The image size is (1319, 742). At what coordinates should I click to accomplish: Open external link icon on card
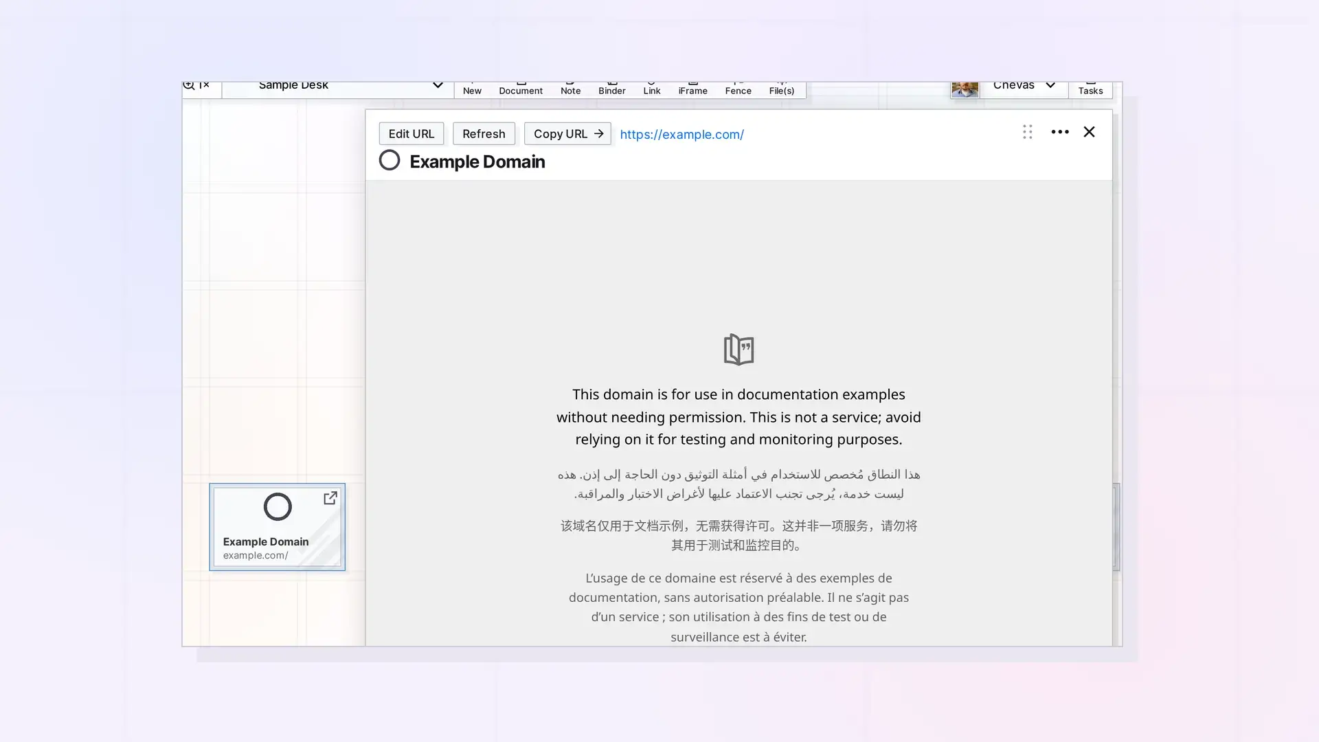click(330, 497)
